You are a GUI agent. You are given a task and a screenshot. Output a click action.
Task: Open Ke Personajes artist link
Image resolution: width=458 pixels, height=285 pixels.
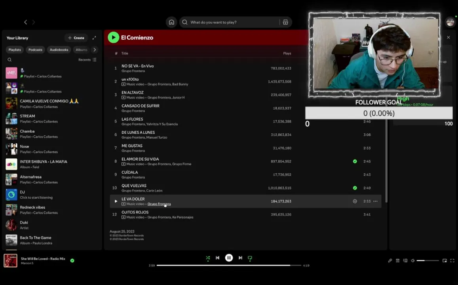(182, 217)
